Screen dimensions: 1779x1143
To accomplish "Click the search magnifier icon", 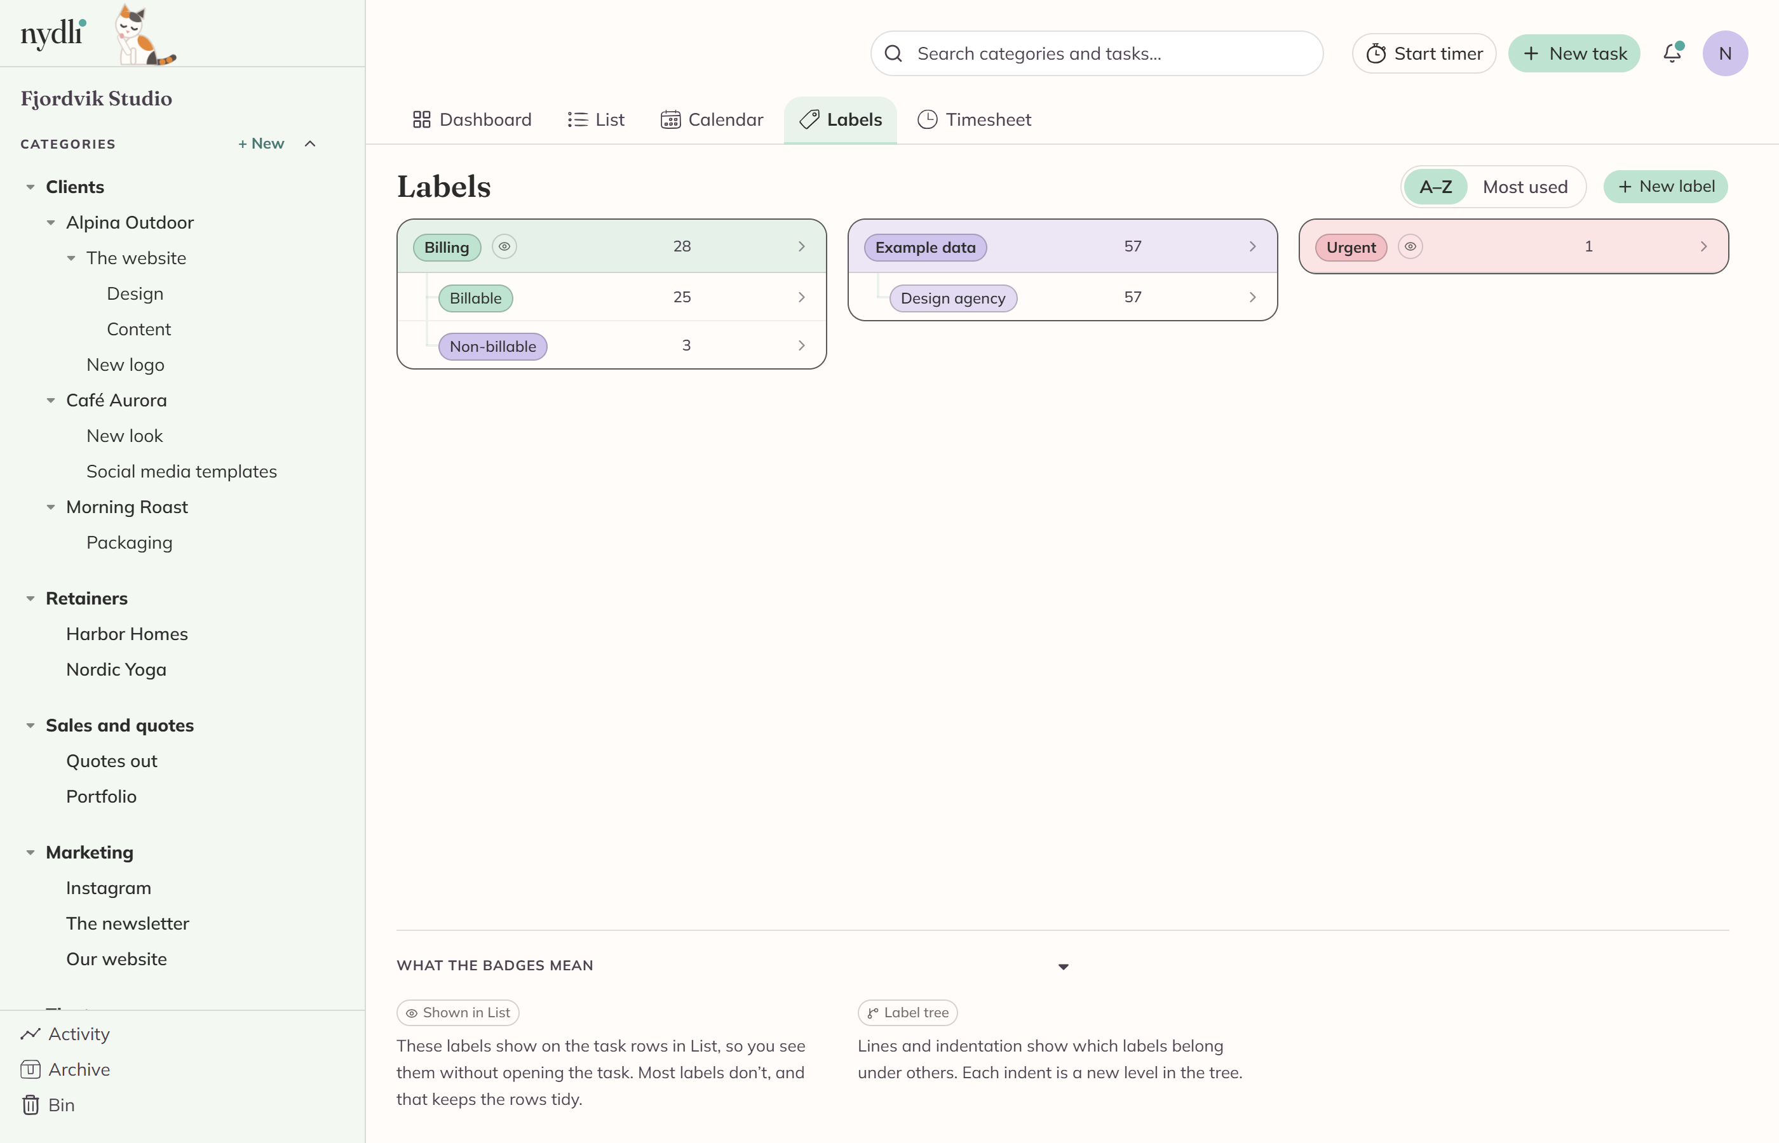I will point(893,53).
